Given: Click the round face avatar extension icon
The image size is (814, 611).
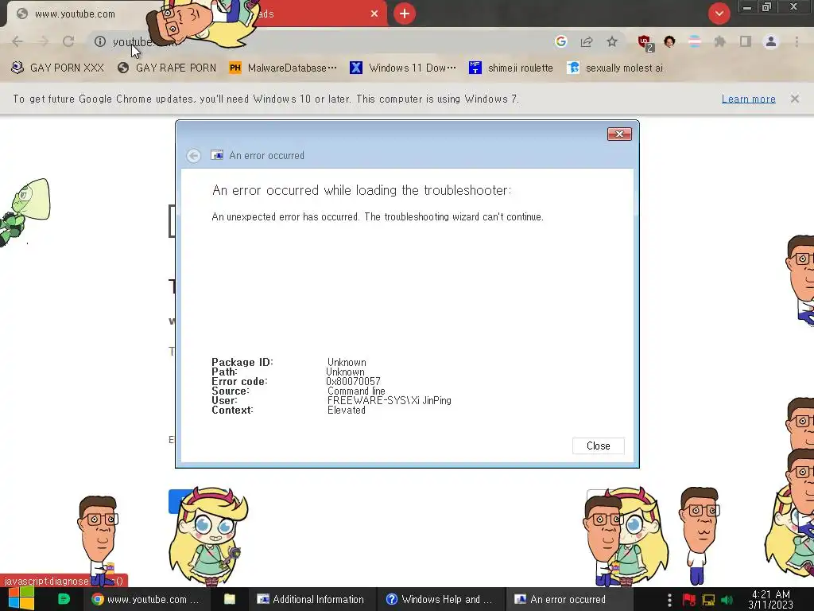Looking at the screenshot, I should click(669, 41).
